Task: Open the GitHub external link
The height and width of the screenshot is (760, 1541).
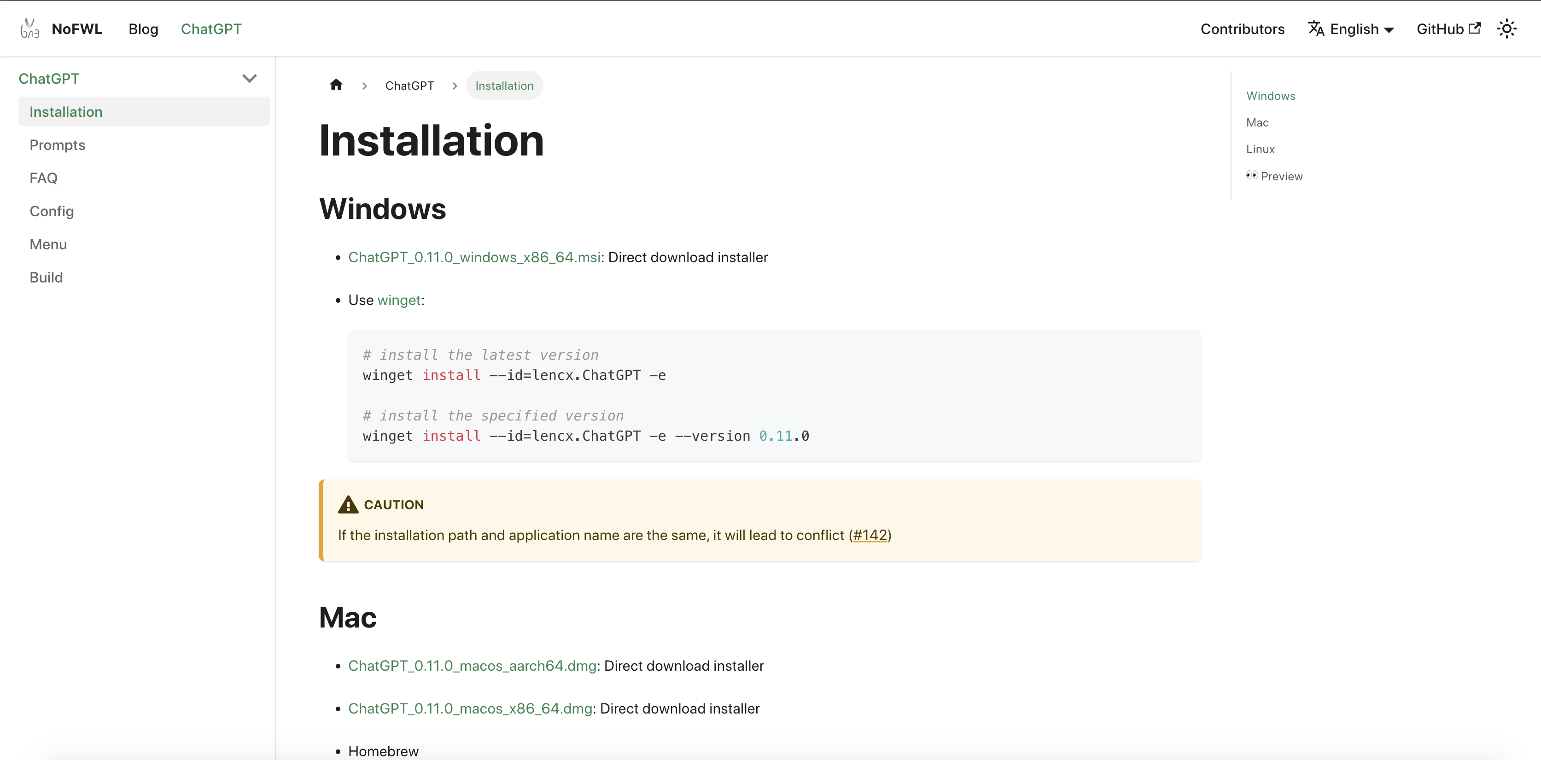Action: (1448, 29)
